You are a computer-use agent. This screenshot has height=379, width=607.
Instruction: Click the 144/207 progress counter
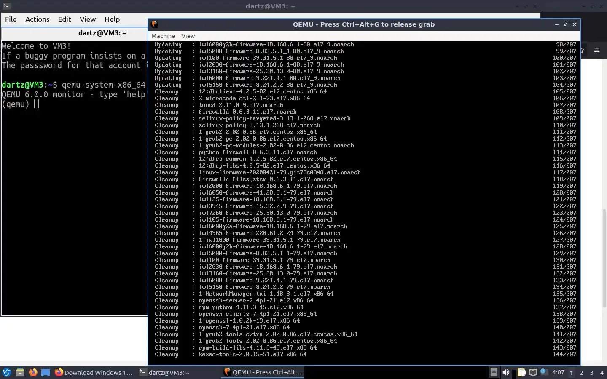(565, 355)
